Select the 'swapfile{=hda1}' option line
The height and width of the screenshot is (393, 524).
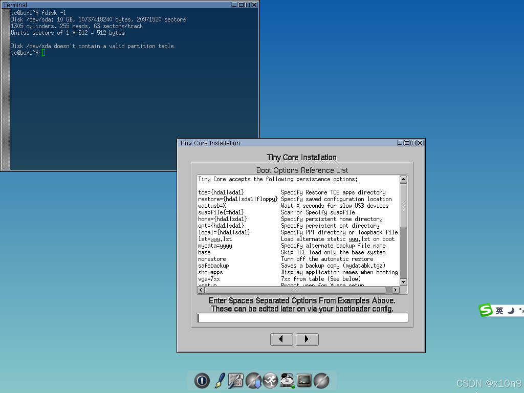[x=221, y=212]
